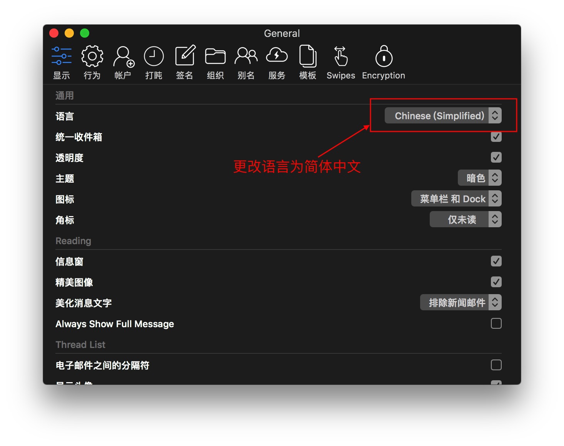The height and width of the screenshot is (446, 564).
Task: Click the 主题 setting label
Action: click(65, 178)
